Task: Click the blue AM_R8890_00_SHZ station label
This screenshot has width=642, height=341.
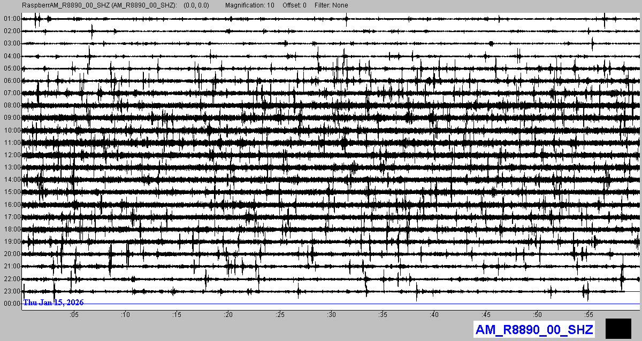Action: pos(534,330)
